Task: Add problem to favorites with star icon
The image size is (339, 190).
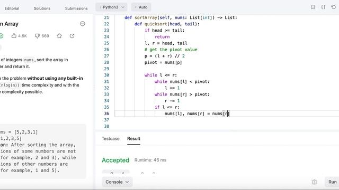Action: 59,36
